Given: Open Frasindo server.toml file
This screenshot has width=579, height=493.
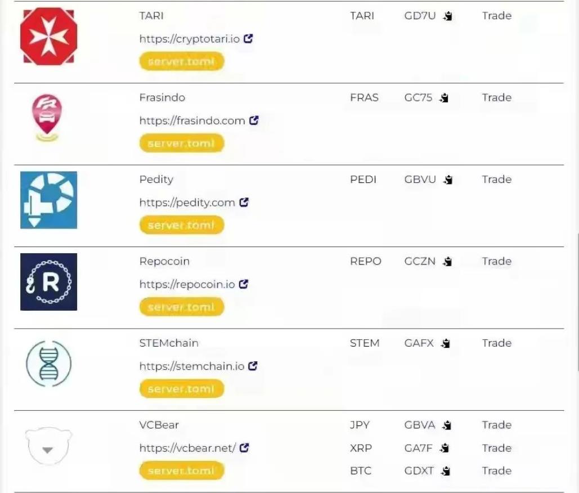Looking at the screenshot, I should tap(182, 143).
